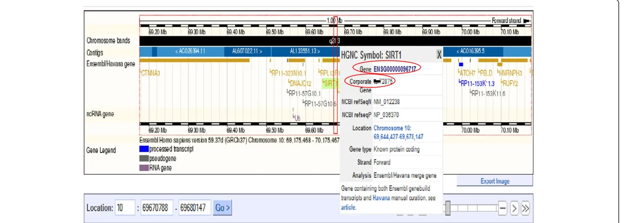This screenshot has width=628, height=223.
Task: Click the Export Image button
Action: pos(495,181)
